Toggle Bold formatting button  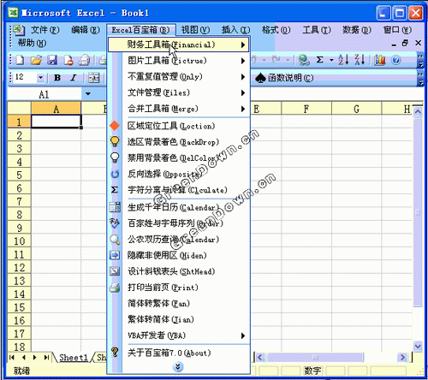tap(57, 78)
